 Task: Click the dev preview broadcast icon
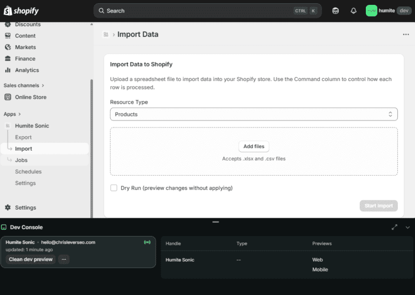[x=147, y=243]
